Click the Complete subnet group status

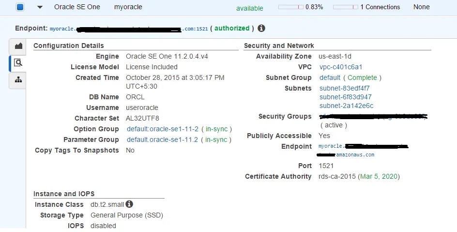tap(362, 77)
